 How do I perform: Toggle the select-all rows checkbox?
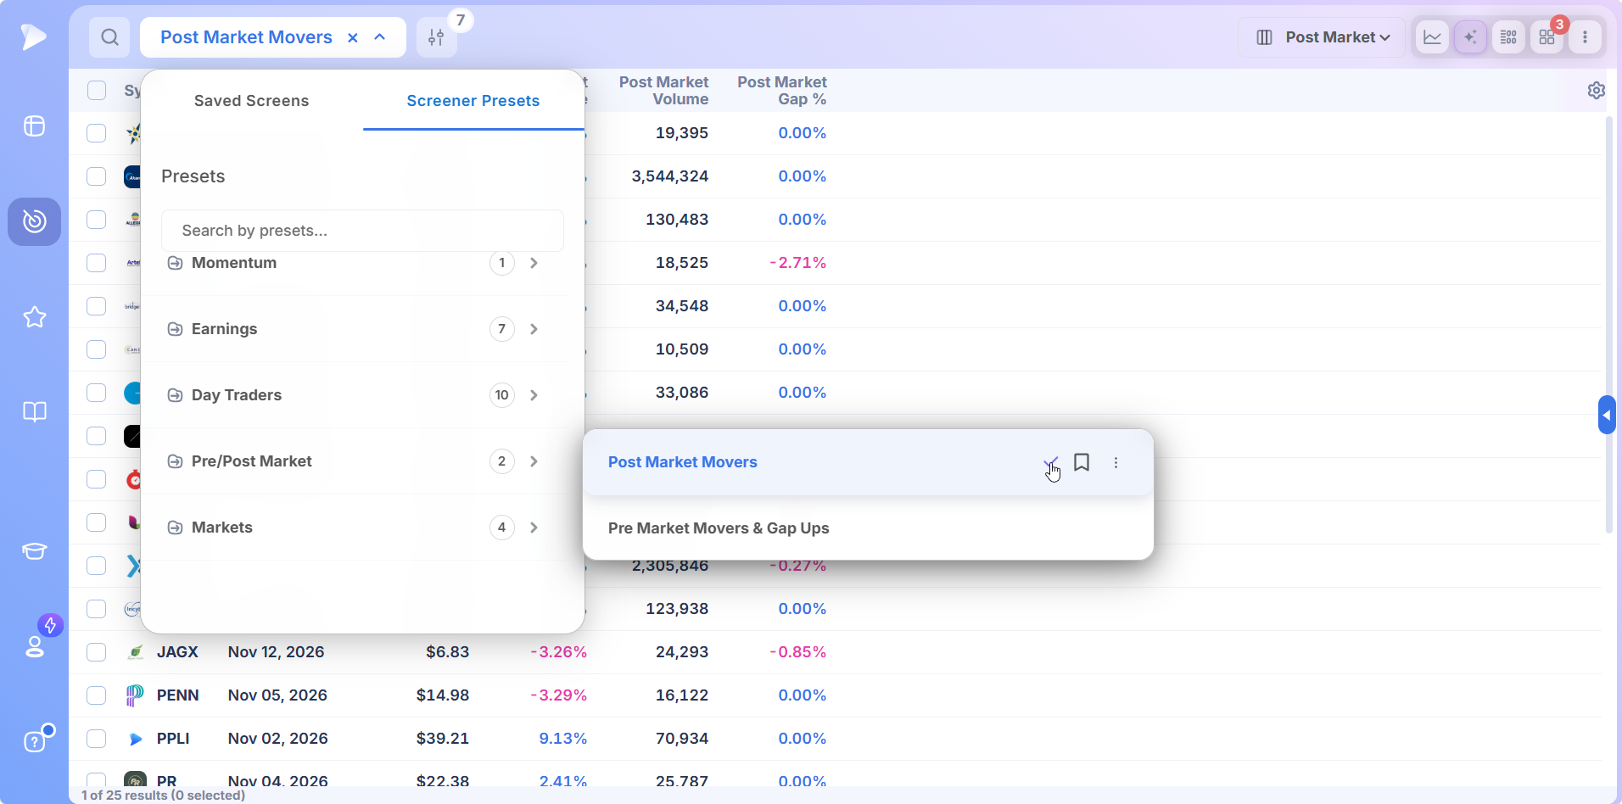97,91
